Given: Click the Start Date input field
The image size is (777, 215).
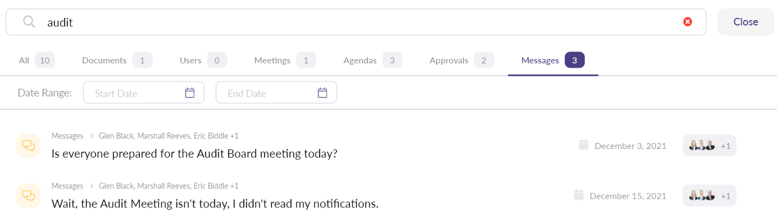Looking at the screenshot, I should point(143,93).
